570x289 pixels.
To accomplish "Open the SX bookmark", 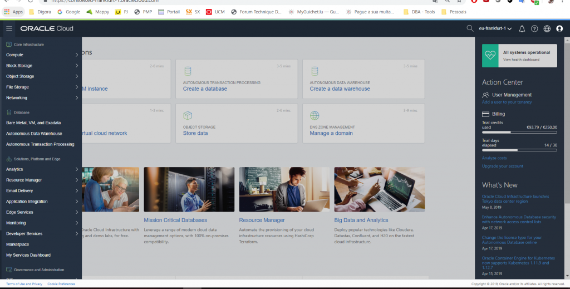I will 193,12.
